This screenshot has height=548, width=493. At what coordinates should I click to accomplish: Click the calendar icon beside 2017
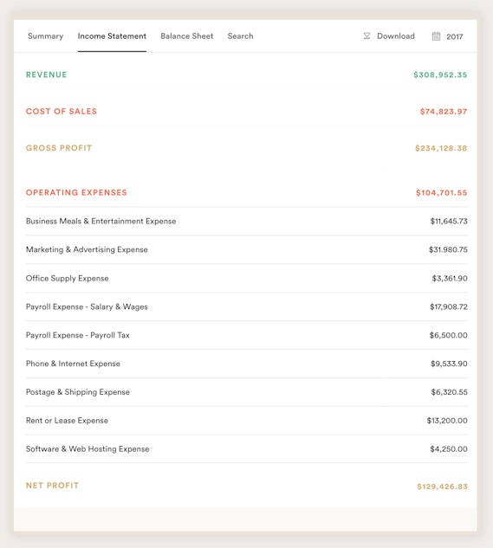436,36
